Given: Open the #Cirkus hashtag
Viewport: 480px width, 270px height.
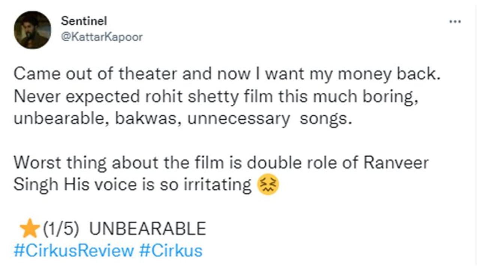Looking at the screenshot, I should (x=171, y=250).
